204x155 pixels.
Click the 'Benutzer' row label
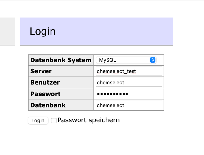45,83
